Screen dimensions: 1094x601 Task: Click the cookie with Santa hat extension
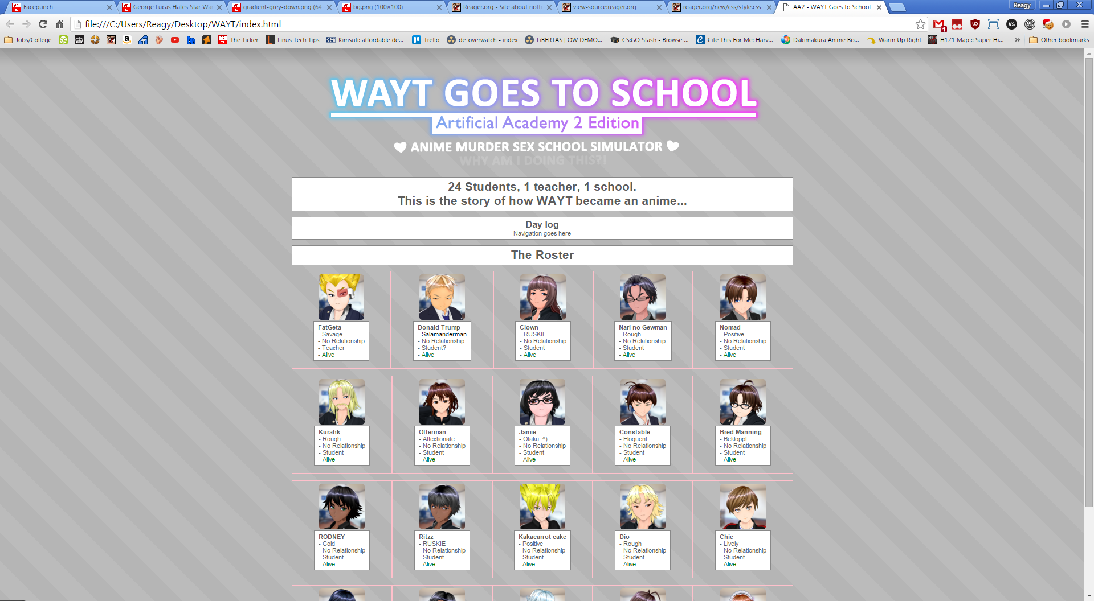click(x=1048, y=24)
